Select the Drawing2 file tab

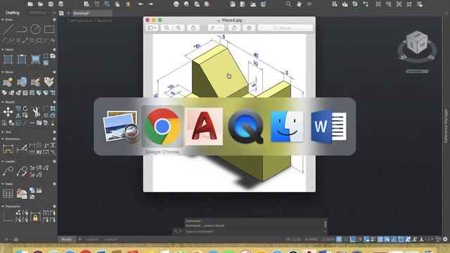click(x=92, y=13)
